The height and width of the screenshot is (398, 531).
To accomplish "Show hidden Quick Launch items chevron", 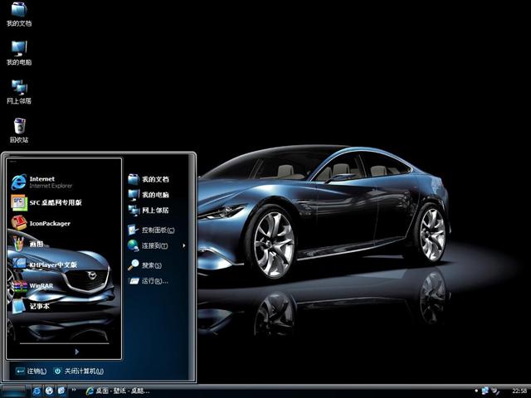I will (x=74, y=391).
